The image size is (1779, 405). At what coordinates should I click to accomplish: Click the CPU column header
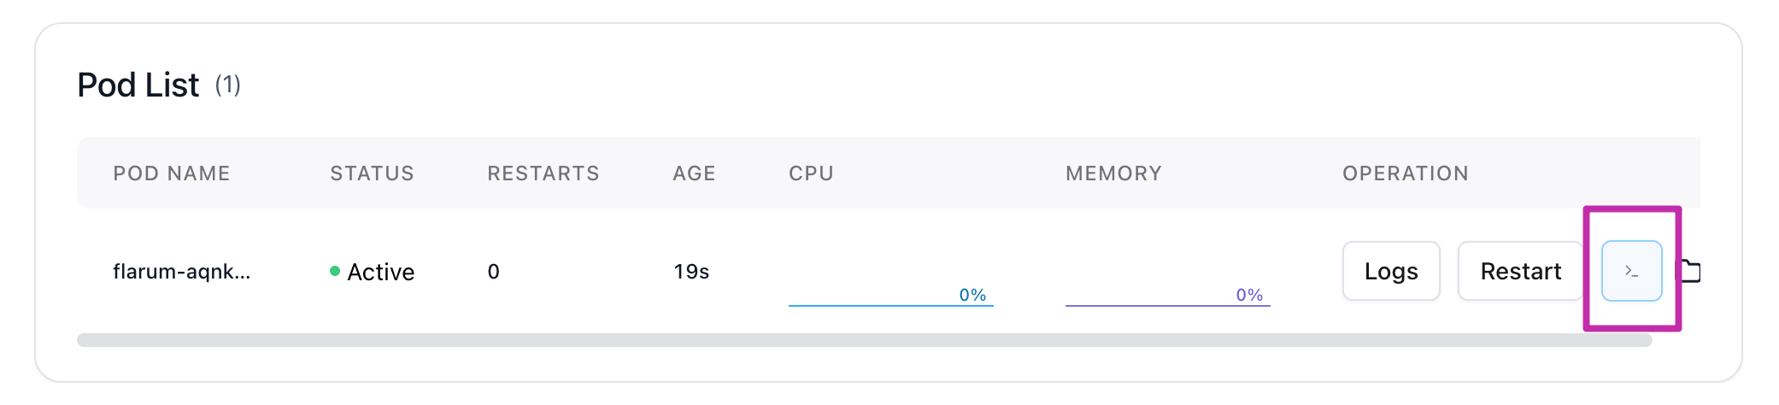[x=811, y=173]
